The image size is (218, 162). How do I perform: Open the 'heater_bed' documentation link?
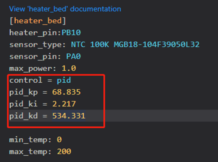point(65,9)
